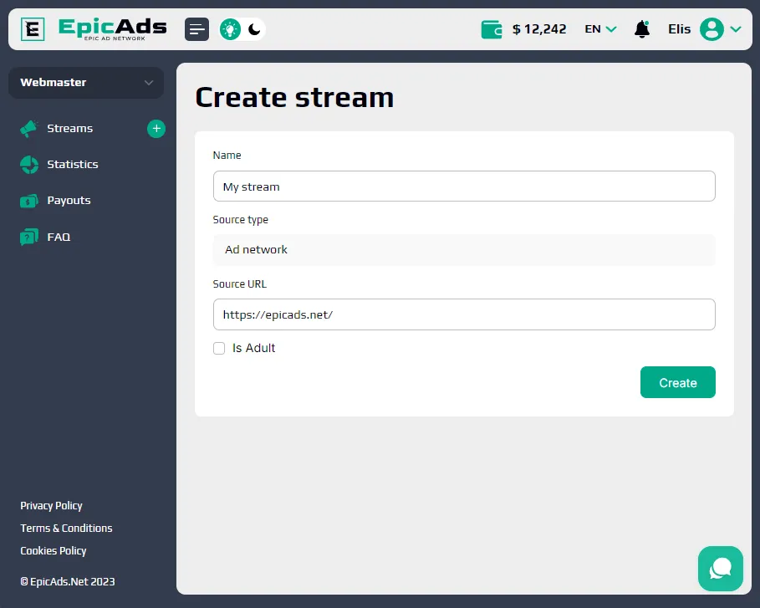Open the Privacy Policy link
The width and height of the screenshot is (760, 608).
tap(51, 506)
